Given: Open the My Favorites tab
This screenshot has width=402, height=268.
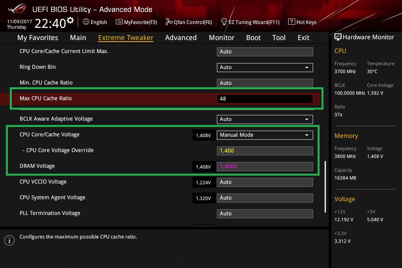Looking at the screenshot, I should pos(38,38).
